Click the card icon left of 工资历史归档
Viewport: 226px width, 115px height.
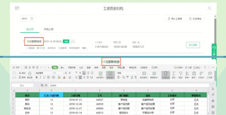(x=17, y=8)
